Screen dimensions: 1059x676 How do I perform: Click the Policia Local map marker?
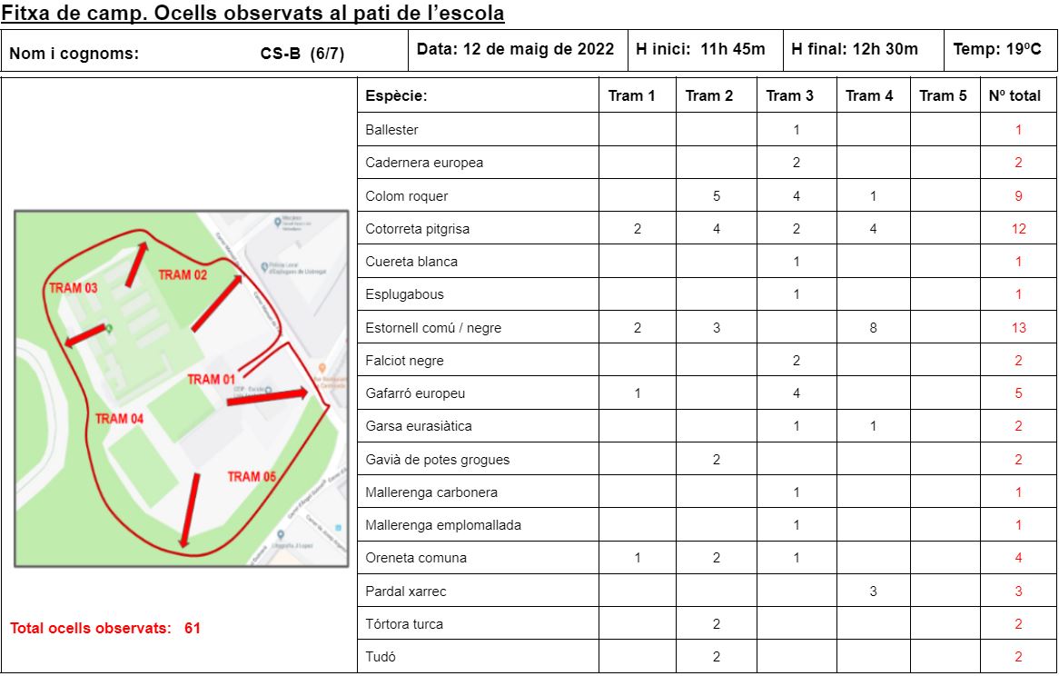coord(264,267)
